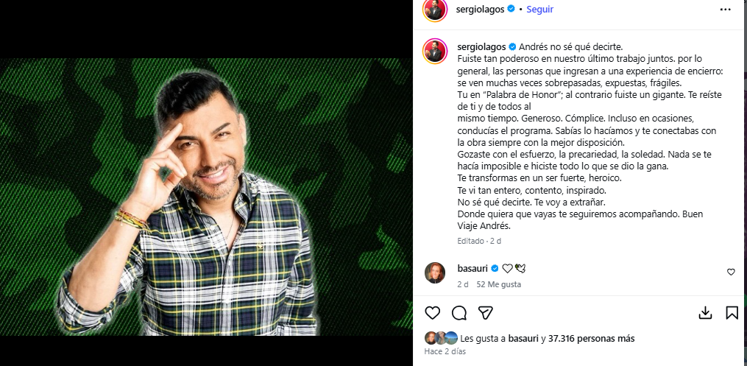Click the verified badge beside header username
747x366 pixels.
[511, 9]
